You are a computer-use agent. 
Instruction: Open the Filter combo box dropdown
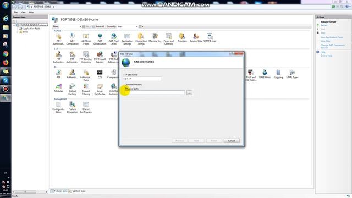80,27
